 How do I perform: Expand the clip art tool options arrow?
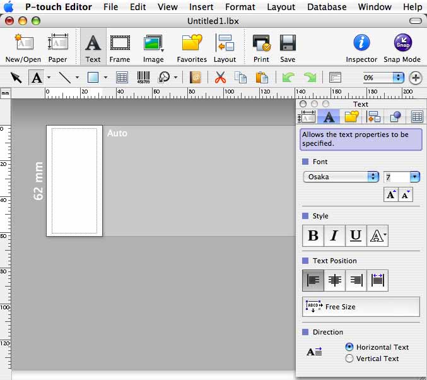[175, 78]
